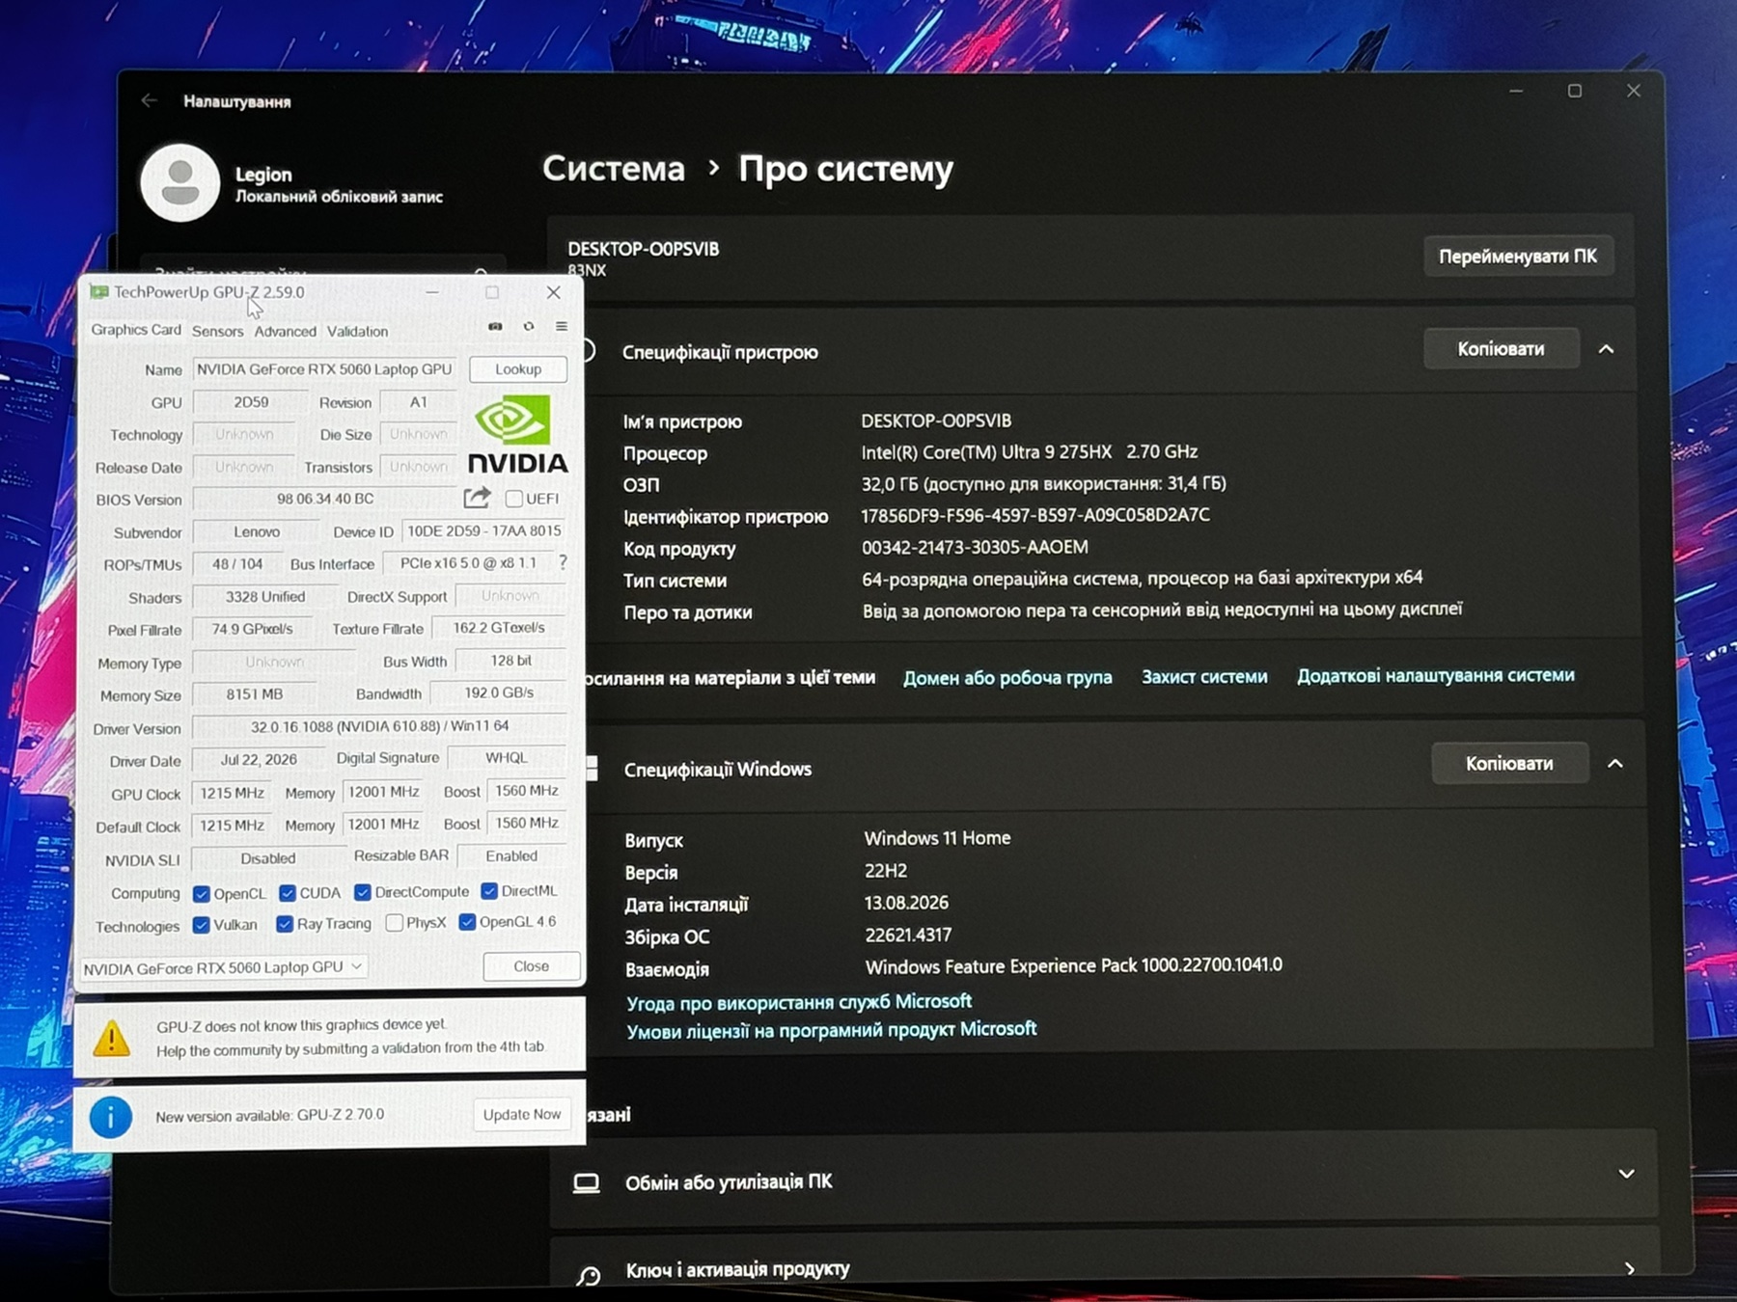The width and height of the screenshot is (1737, 1302).
Task: Click the BIOS Version field
Action: point(325,499)
